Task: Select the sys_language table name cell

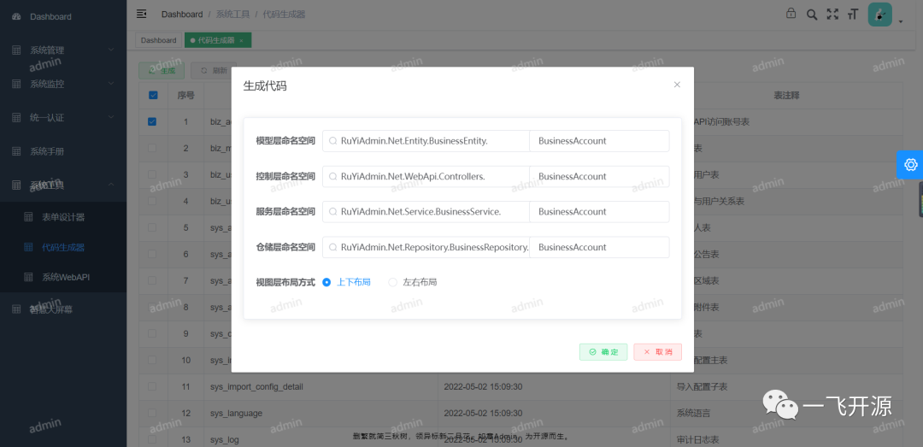Action: (x=320, y=413)
